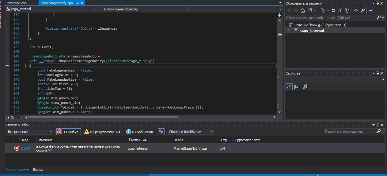Select the "Список ошибок" bottom tab
This screenshot has height=176, width=387.
18,169
